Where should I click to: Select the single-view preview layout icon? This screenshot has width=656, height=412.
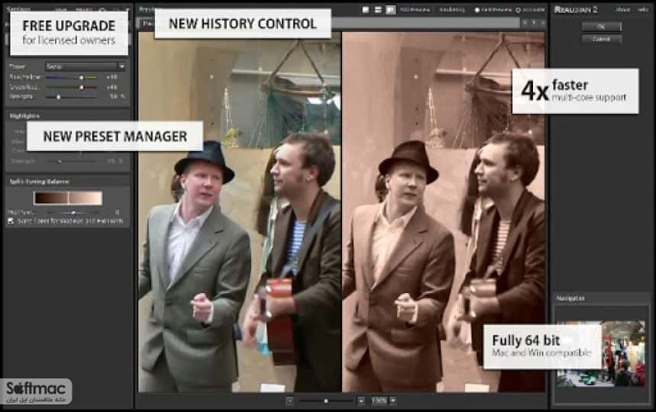(x=366, y=10)
